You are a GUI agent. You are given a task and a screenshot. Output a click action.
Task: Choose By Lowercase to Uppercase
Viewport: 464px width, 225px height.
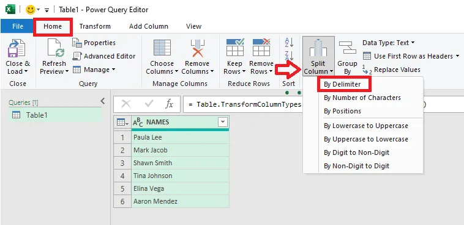366,126
